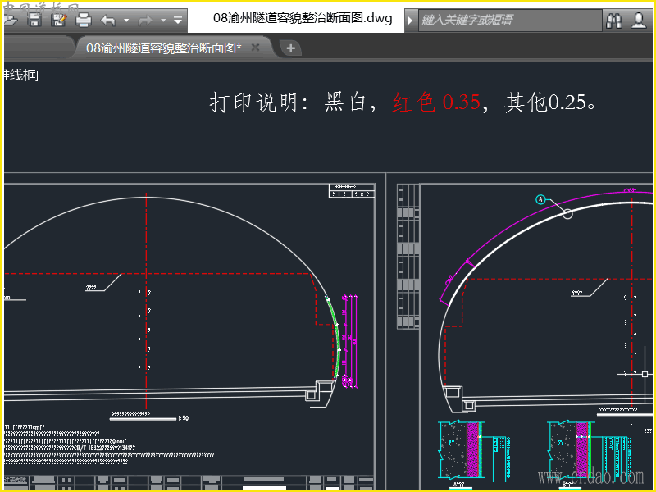This screenshot has width=656, height=492.
Task: Click the Undo arrow icon
Action: [x=108, y=20]
